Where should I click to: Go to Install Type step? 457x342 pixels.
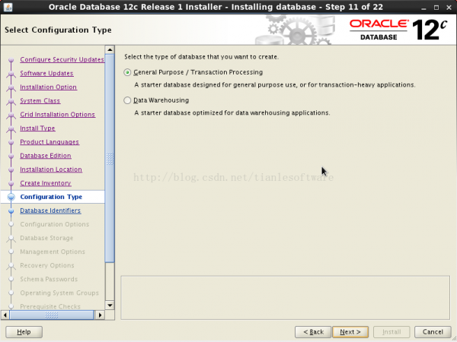coord(37,128)
